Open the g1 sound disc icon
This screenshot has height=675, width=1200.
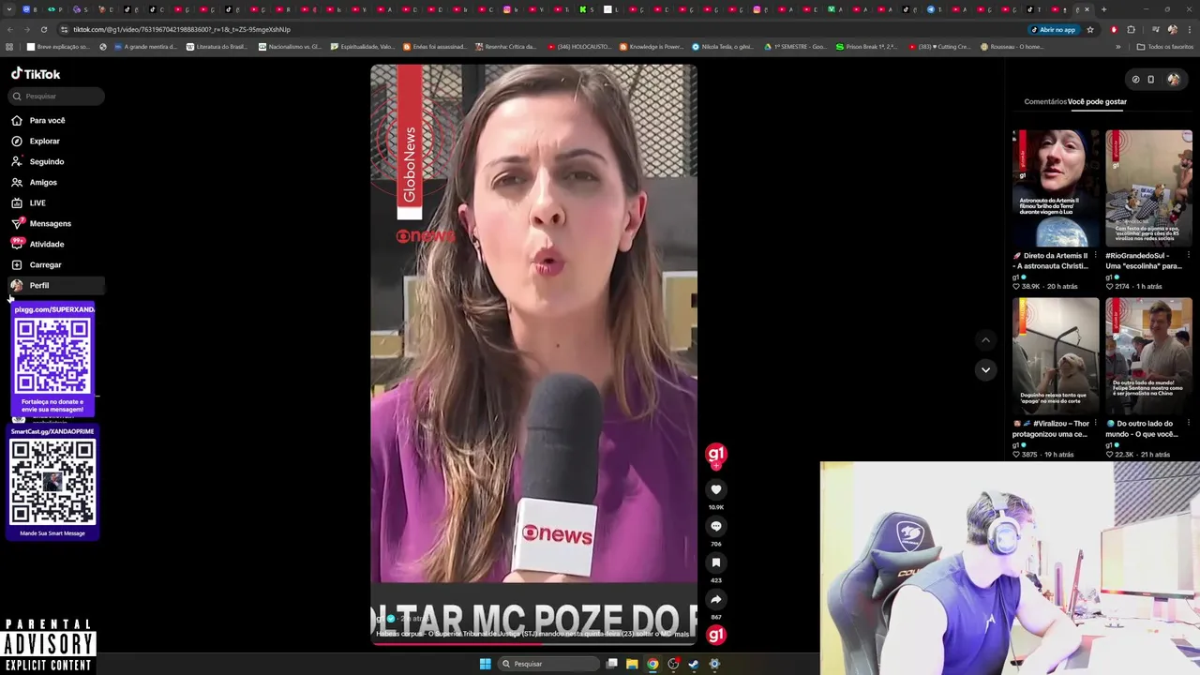pos(715,635)
